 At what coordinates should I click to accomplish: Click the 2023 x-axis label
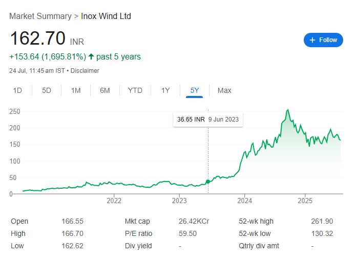point(179,201)
